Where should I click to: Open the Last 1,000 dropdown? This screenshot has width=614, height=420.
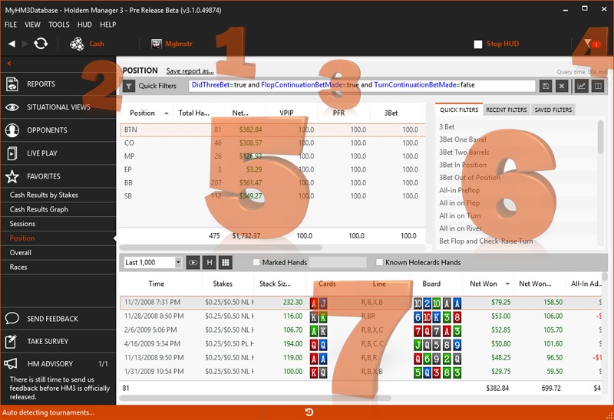point(153,262)
